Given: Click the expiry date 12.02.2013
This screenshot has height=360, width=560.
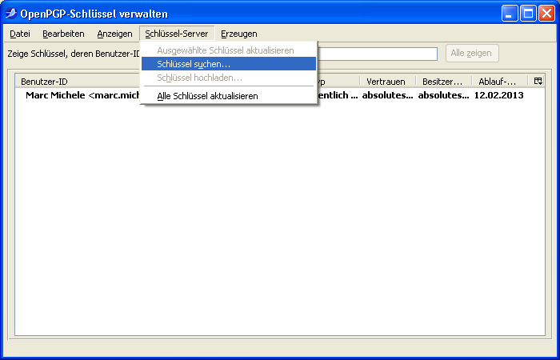Looking at the screenshot, I should pyautogui.click(x=498, y=95).
